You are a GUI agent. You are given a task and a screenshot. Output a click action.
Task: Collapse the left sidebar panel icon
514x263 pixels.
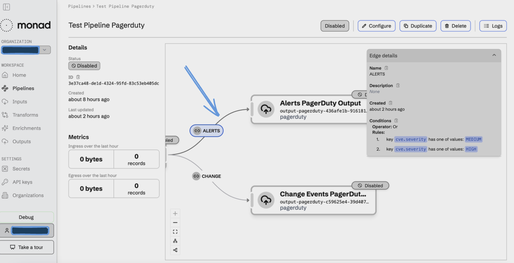[x=6, y=7]
